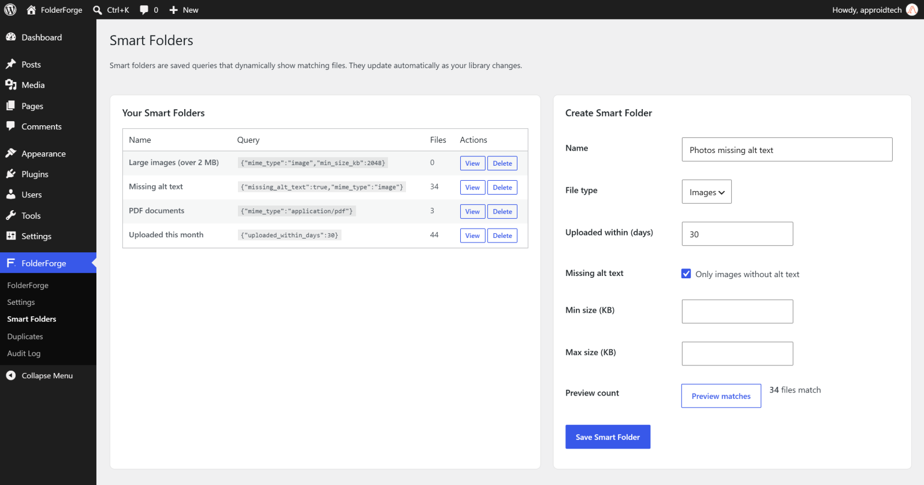Delete the Large images smart folder
The image size is (924, 485).
coord(502,163)
